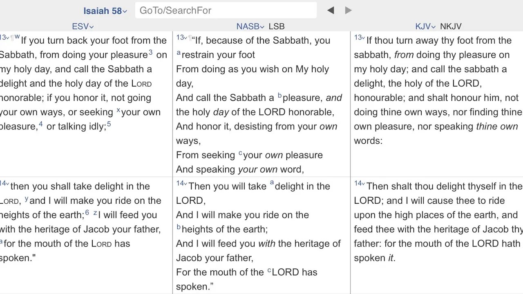Viewport: 523px width, 294px height.
Task: Open verse 14 menu in the KJV column
Action: [359, 183]
